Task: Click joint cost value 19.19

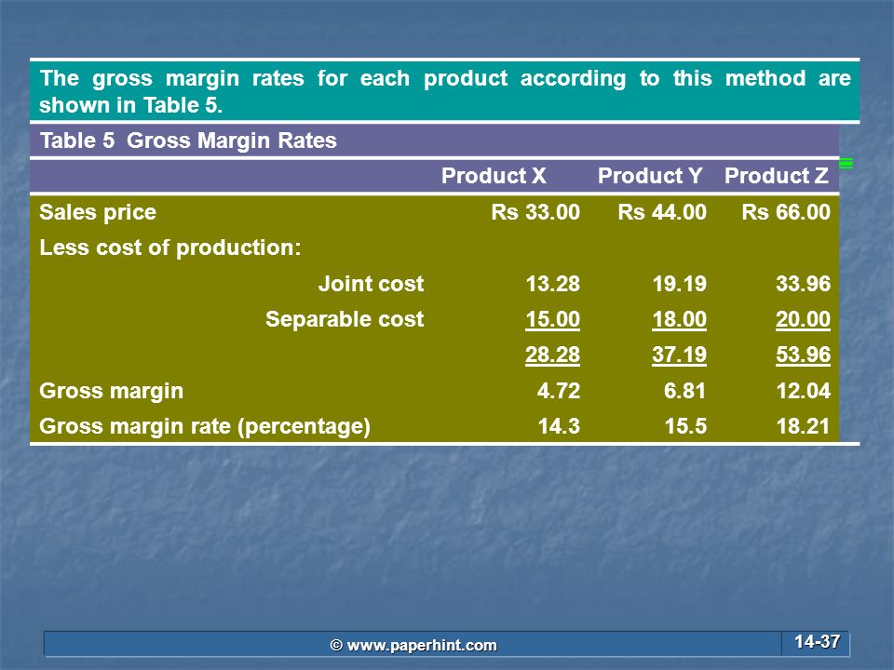Action: (679, 284)
